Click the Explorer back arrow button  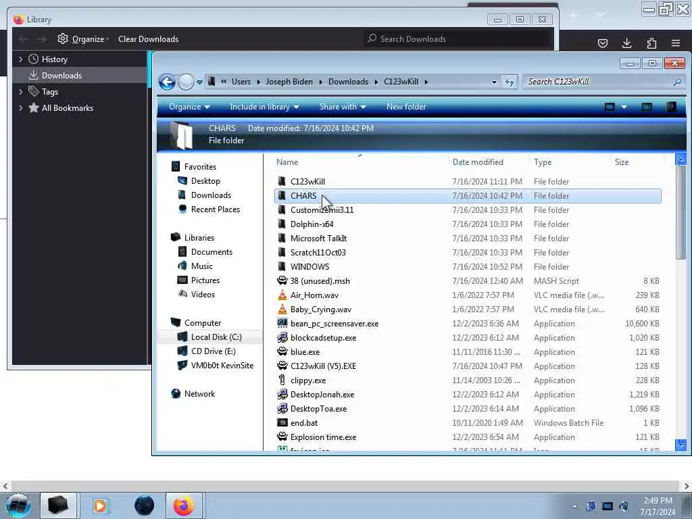(x=167, y=82)
